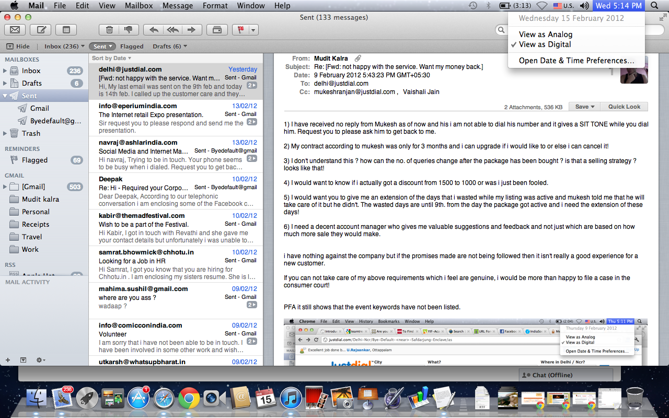Click the red flag icon in toolbar
This screenshot has height=418, width=669.
coord(241,30)
